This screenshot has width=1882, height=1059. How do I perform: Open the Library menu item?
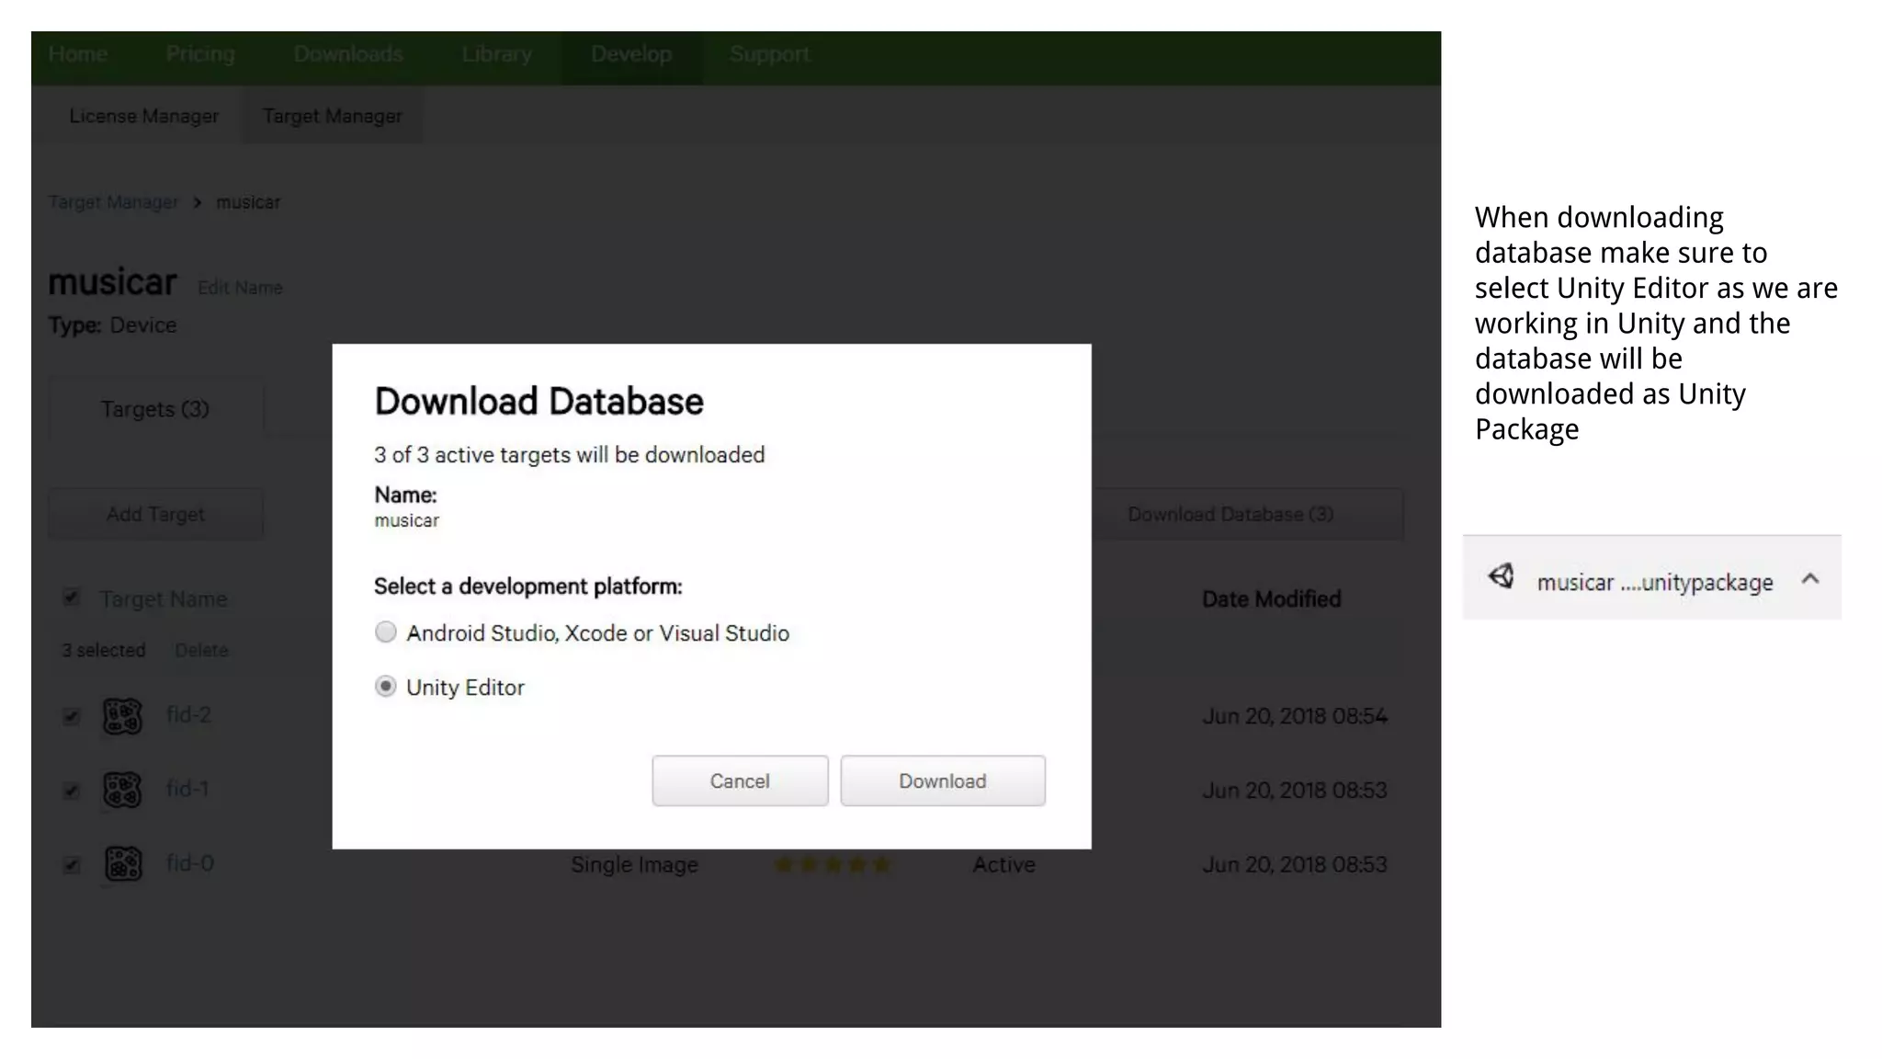[497, 55]
